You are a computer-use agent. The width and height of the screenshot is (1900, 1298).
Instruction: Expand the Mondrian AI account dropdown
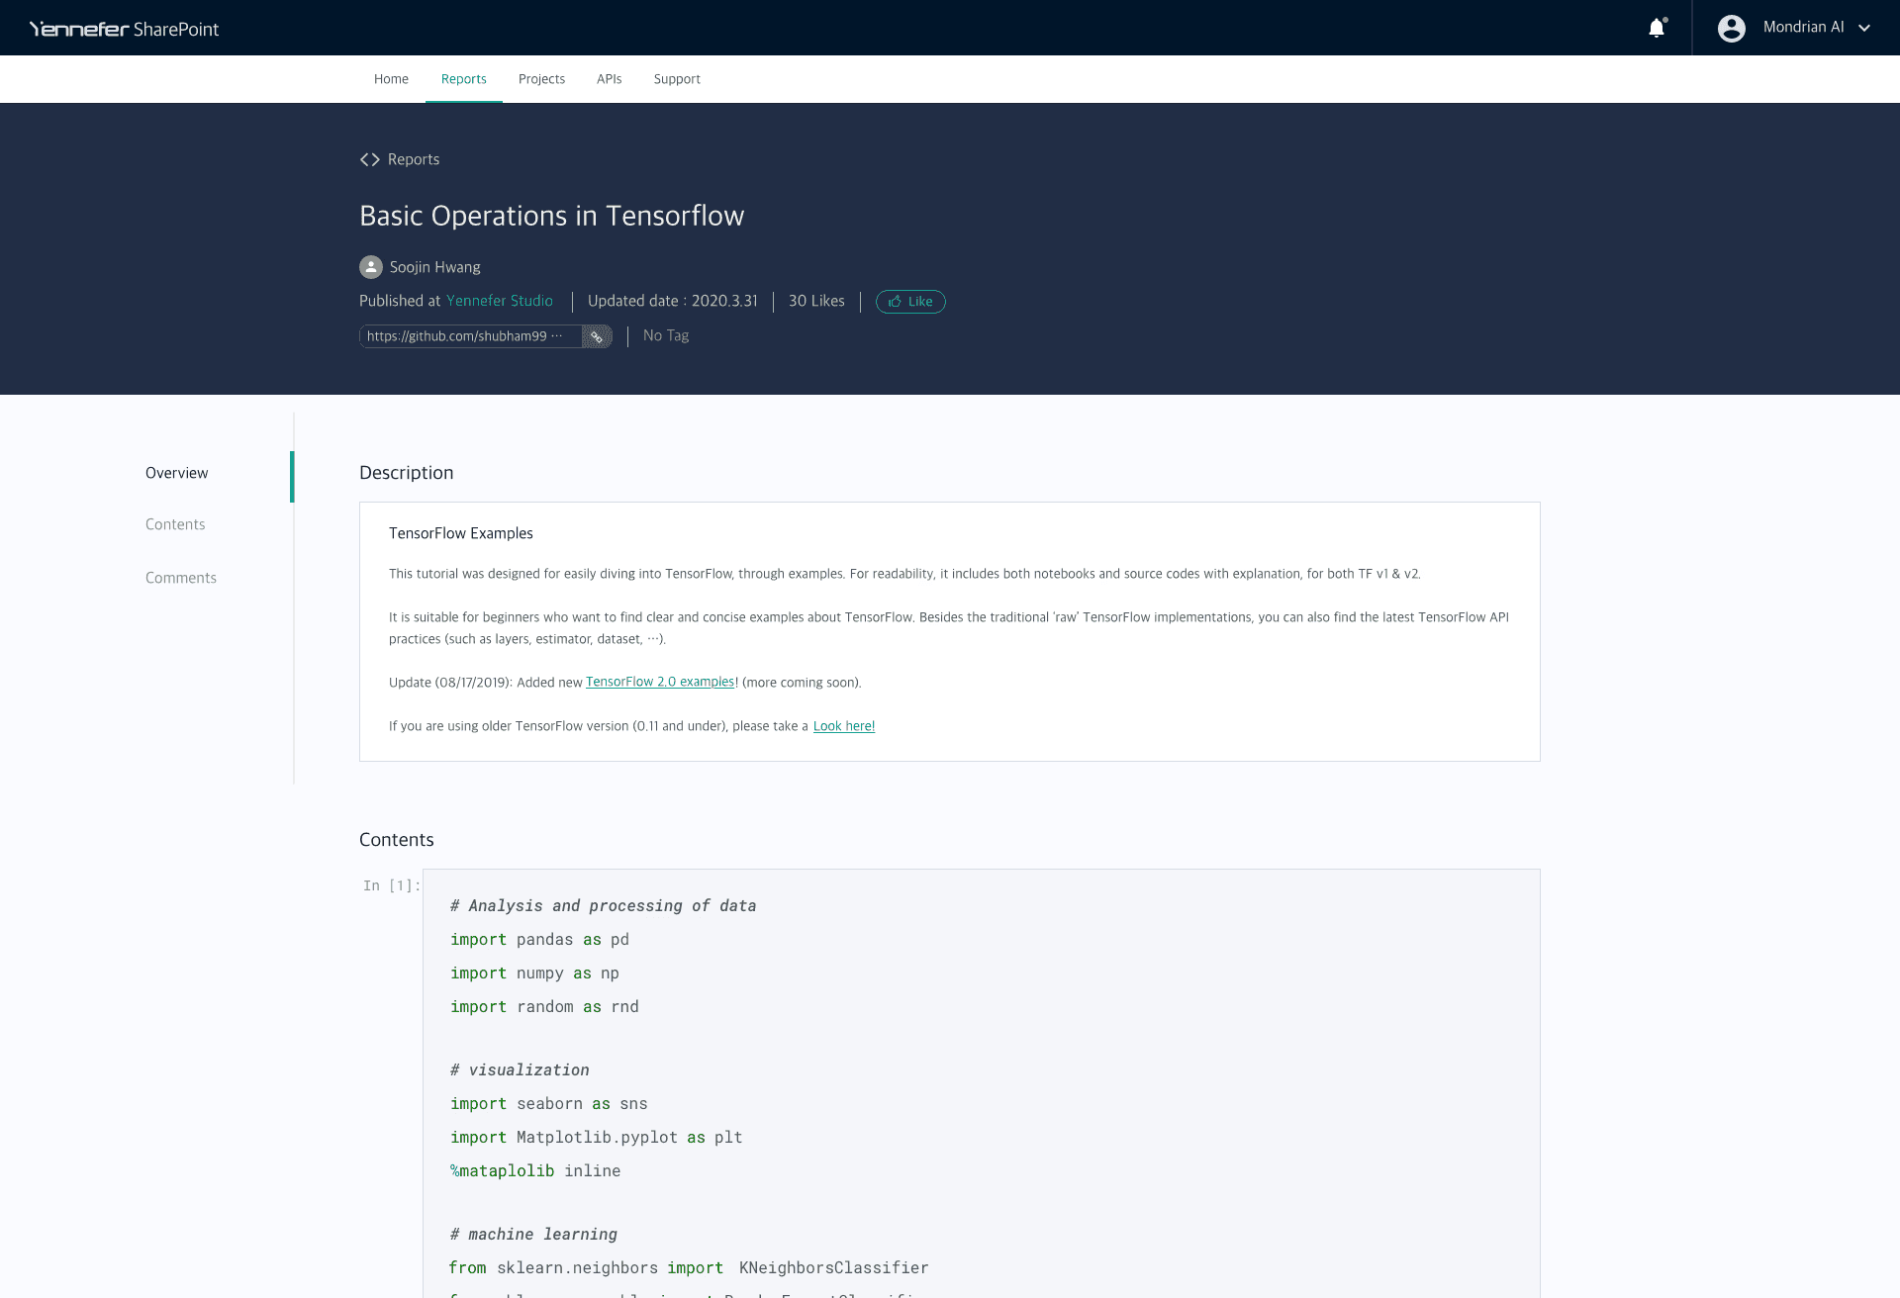pyautogui.click(x=1865, y=28)
